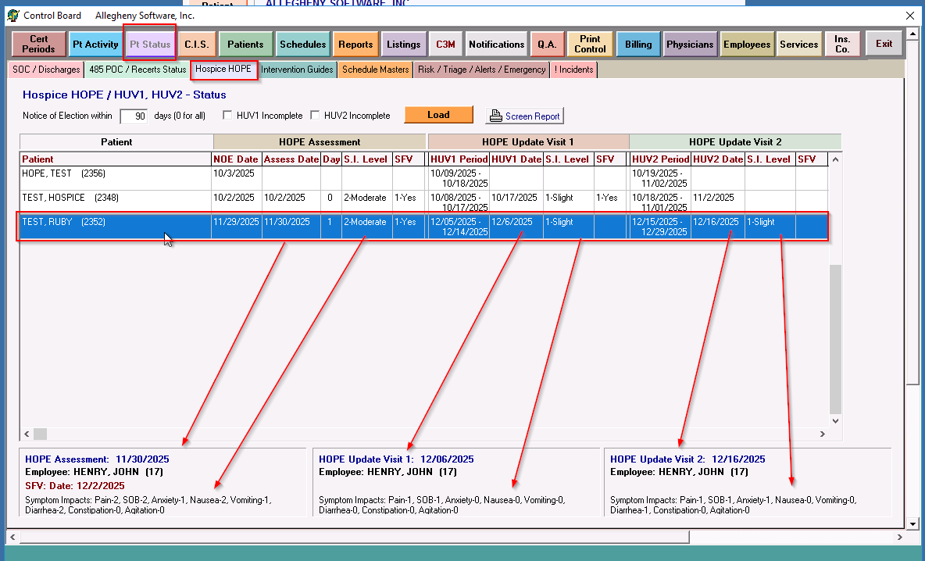Click the Notice of Election days field
The width and height of the screenshot is (925, 561).
pos(134,116)
